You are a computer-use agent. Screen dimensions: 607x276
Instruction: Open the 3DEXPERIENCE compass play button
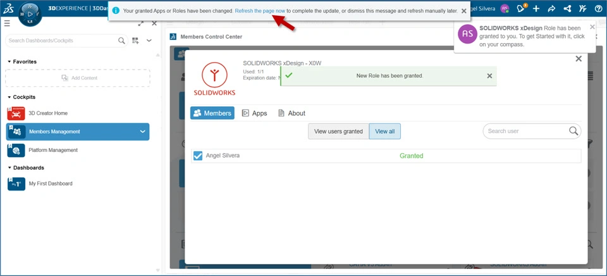[x=30, y=13]
